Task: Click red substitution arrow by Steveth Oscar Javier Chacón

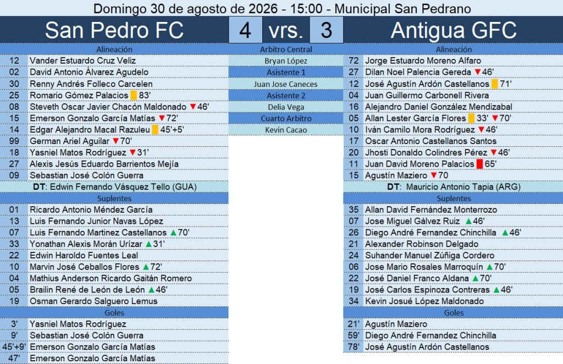Action: [x=193, y=107]
